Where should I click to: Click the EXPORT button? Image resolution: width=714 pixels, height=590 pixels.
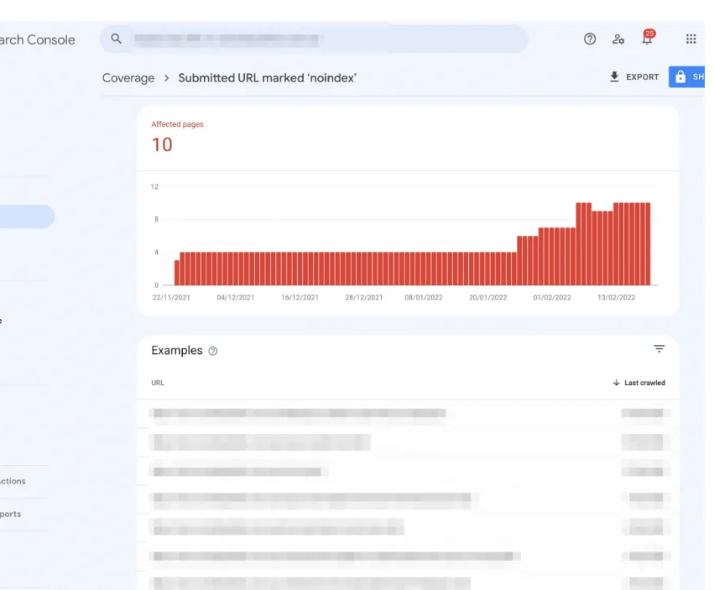[x=634, y=76]
